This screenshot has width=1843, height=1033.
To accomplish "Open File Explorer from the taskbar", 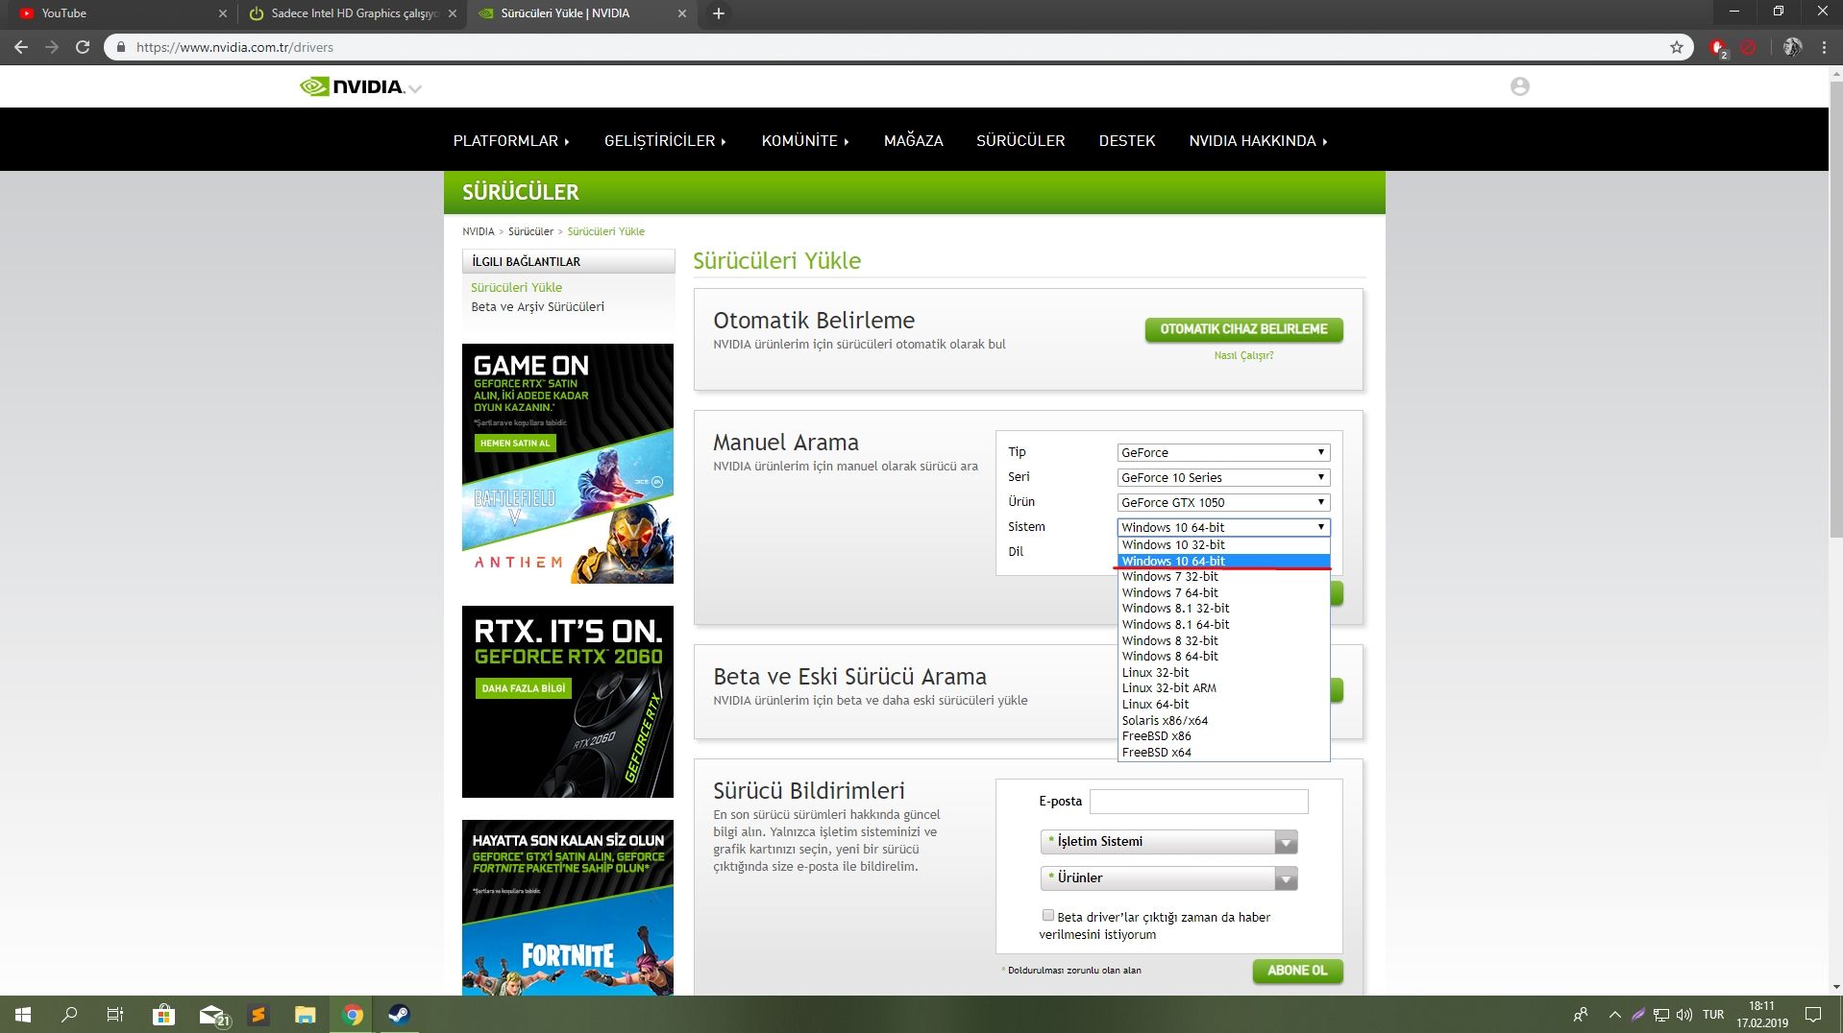I will point(305,1015).
